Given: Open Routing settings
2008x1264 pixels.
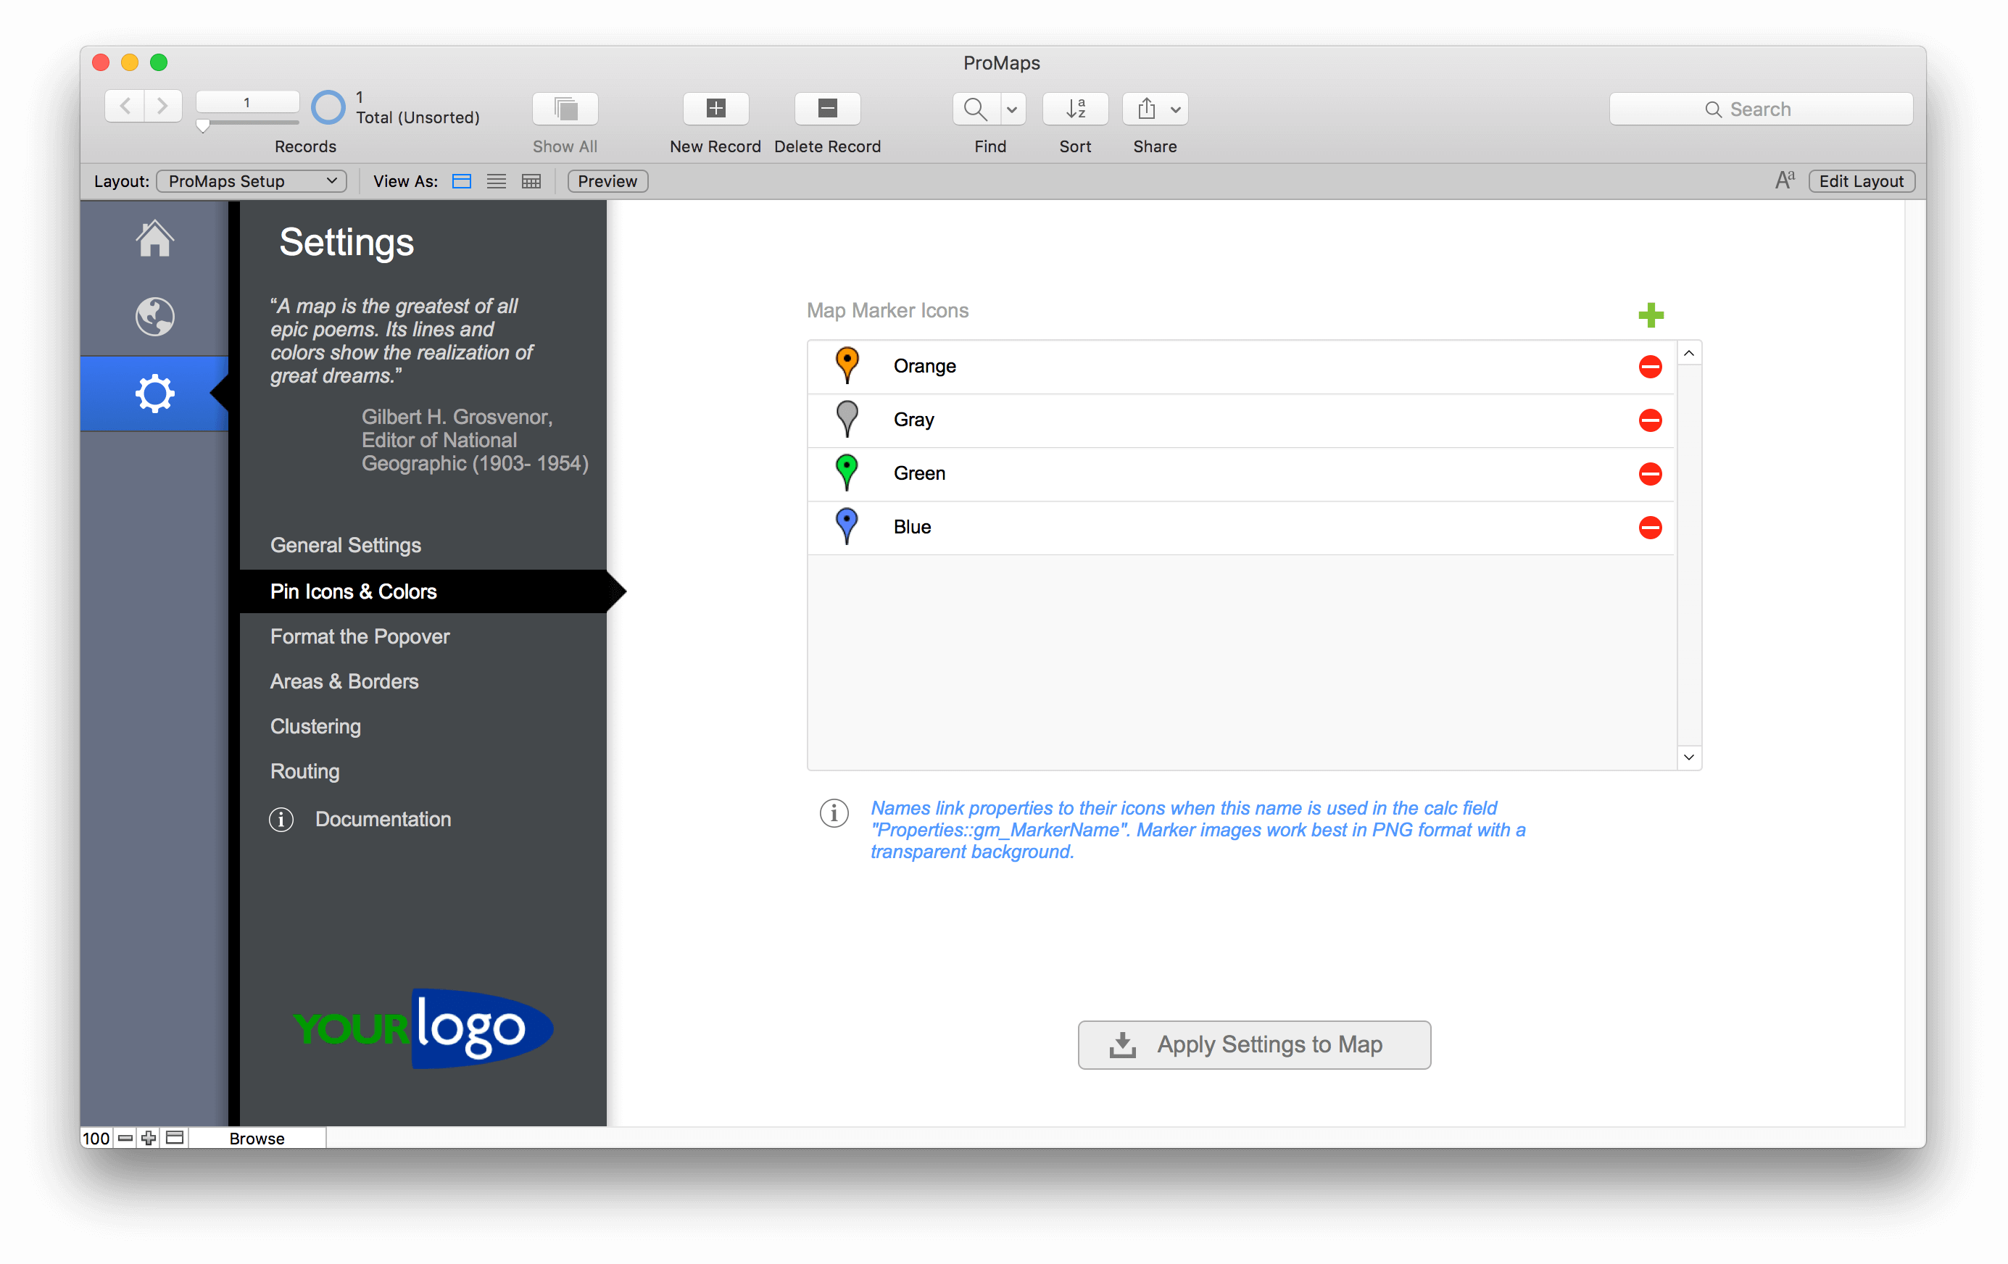Looking at the screenshot, I should pos(304,771).
